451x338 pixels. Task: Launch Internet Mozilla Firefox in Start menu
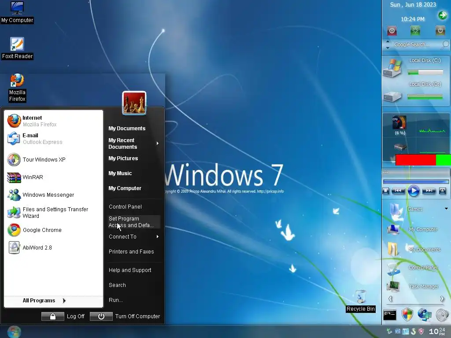(53, 121)
